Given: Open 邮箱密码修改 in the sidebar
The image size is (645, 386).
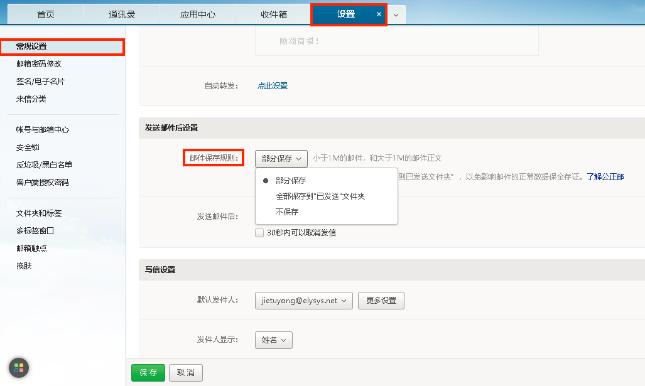Looking at the screenshot, I should (38, 64).
